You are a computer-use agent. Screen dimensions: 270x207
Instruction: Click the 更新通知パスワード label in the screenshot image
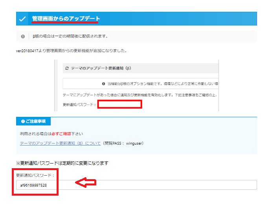coord(79,105)
